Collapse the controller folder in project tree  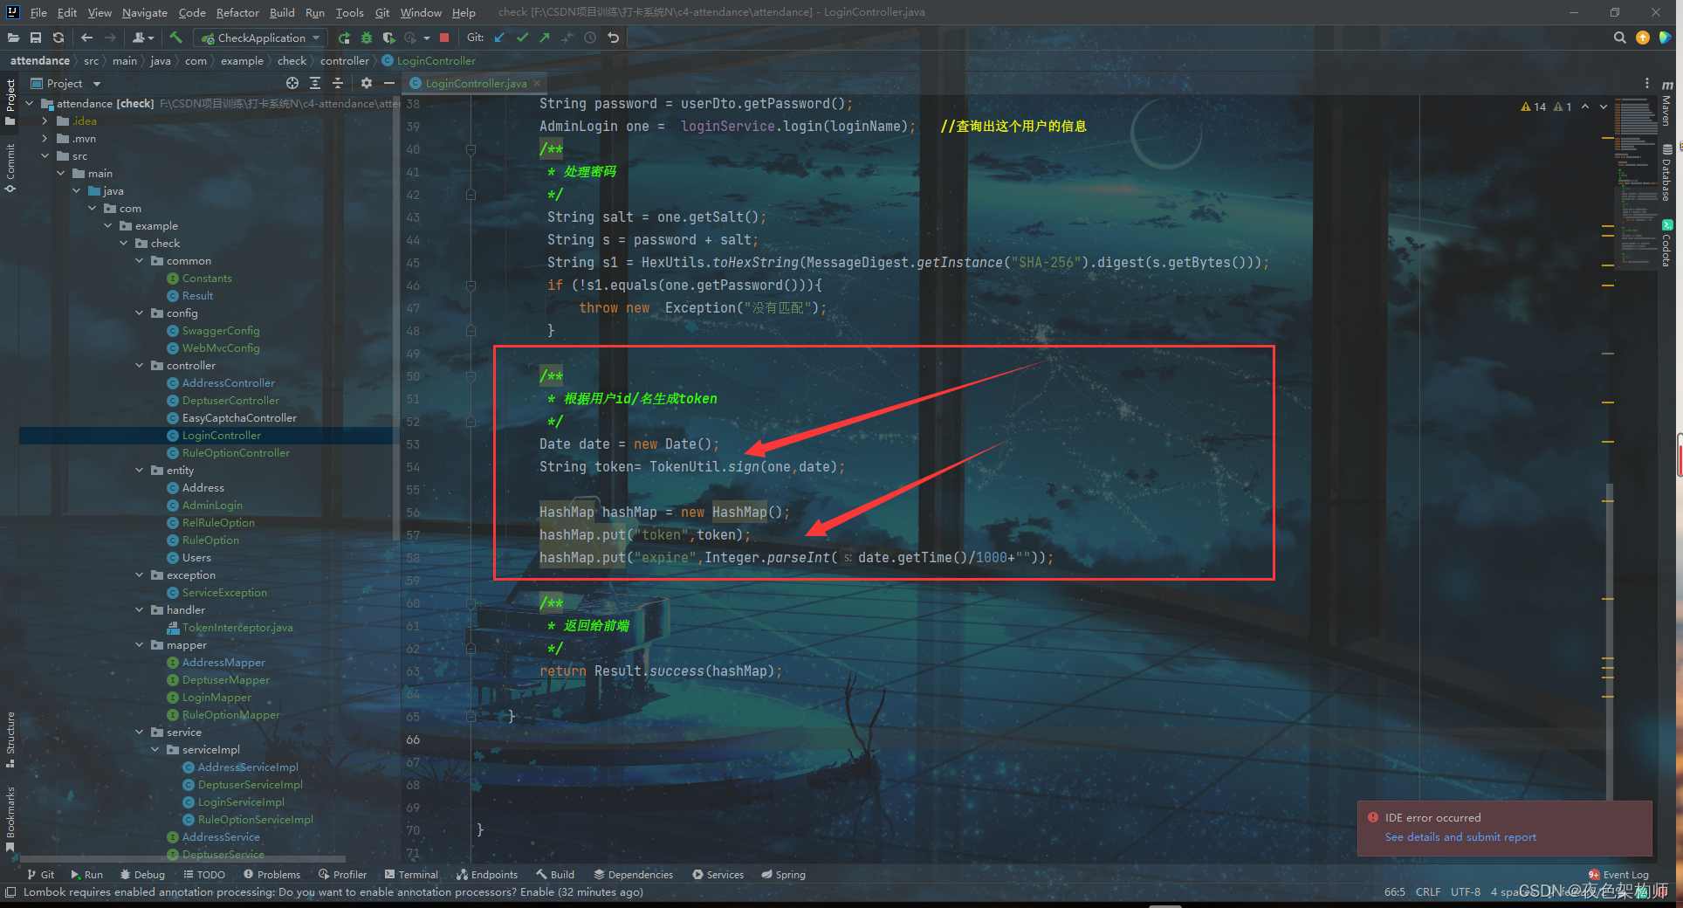140,366
